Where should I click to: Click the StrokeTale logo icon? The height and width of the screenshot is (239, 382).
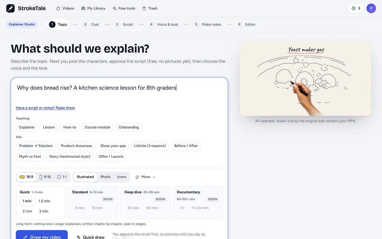click(11, 8)
